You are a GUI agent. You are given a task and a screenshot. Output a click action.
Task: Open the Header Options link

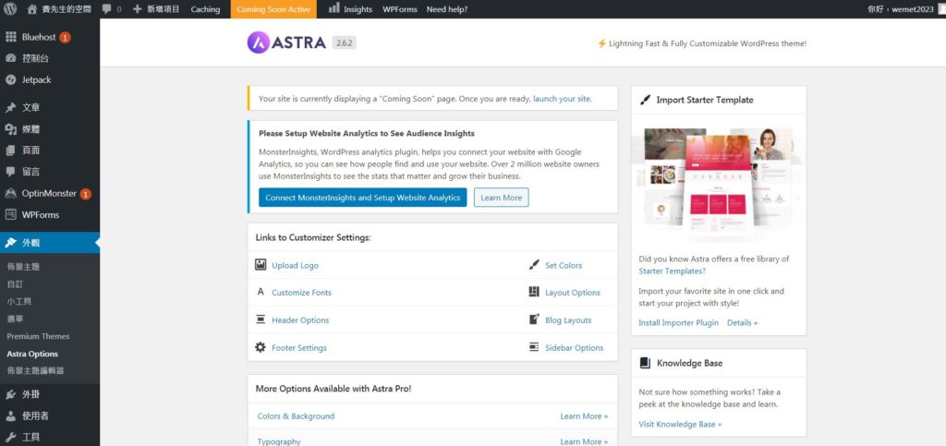pyautogui.click(x=300, y=320)
